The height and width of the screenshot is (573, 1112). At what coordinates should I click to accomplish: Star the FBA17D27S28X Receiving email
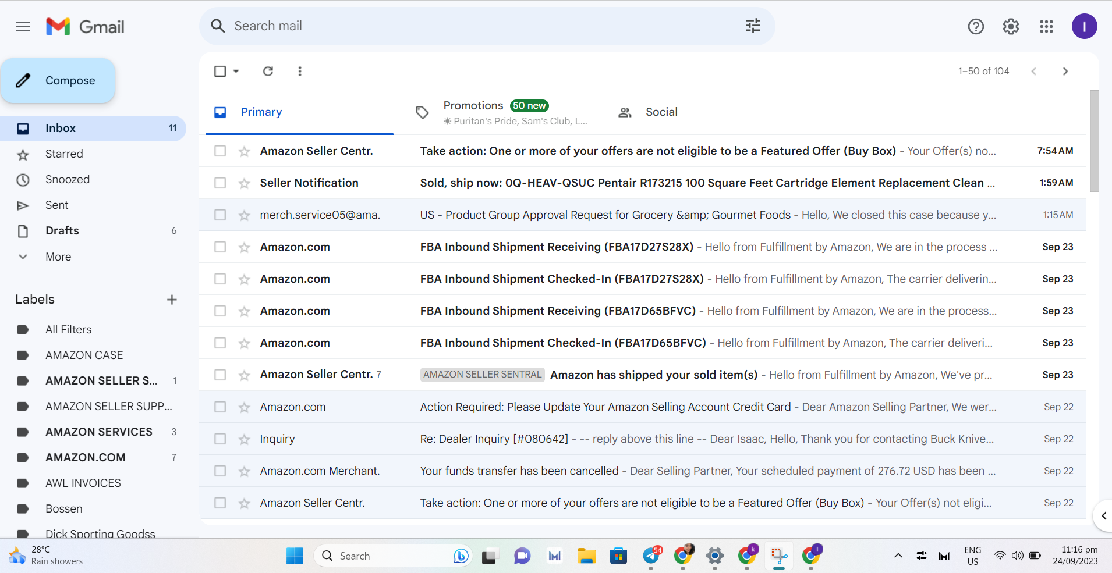[245, 247]
